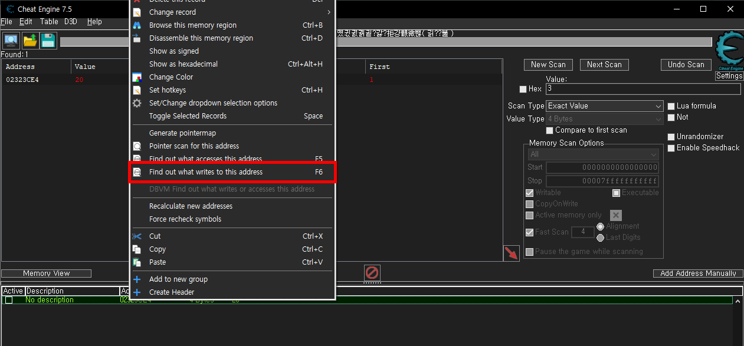Viewport: 744px width, 346px height.
Task: Click the floppy disk save icon
Action: tap(48, 41)
